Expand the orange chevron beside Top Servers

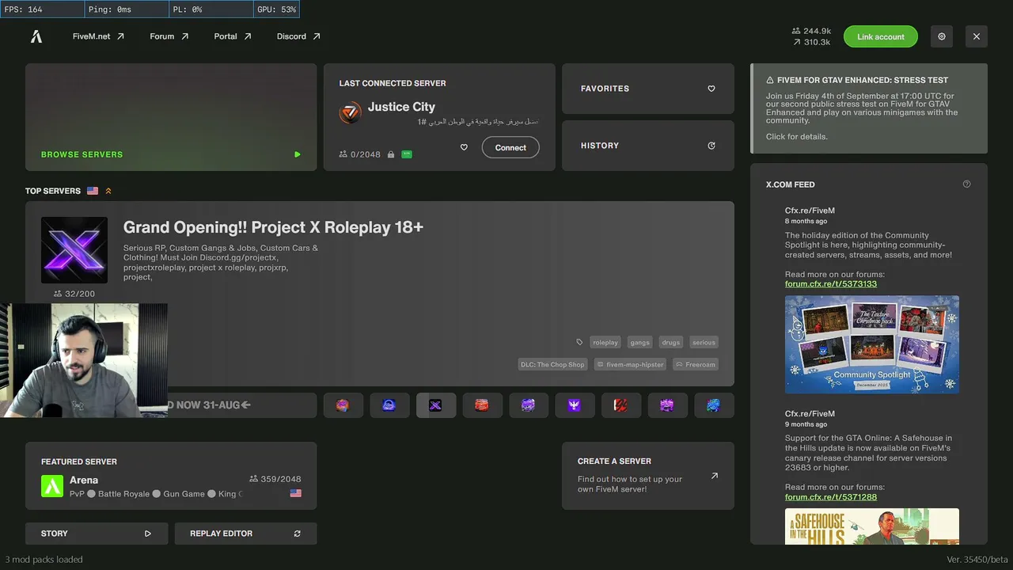point(108,191)
